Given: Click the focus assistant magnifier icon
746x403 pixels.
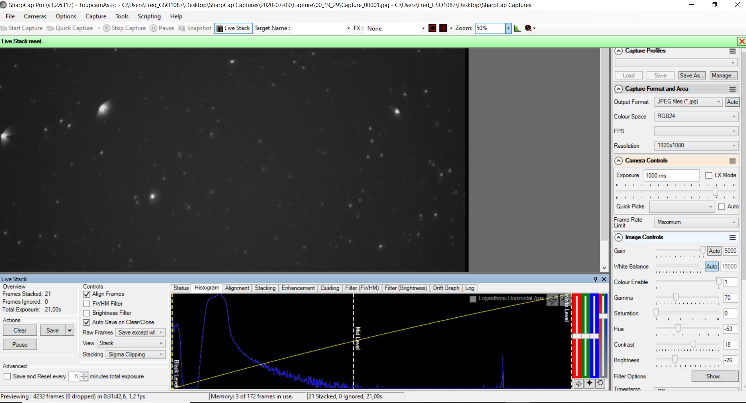Looking at the screenshot, I should [x=528, y=28].
